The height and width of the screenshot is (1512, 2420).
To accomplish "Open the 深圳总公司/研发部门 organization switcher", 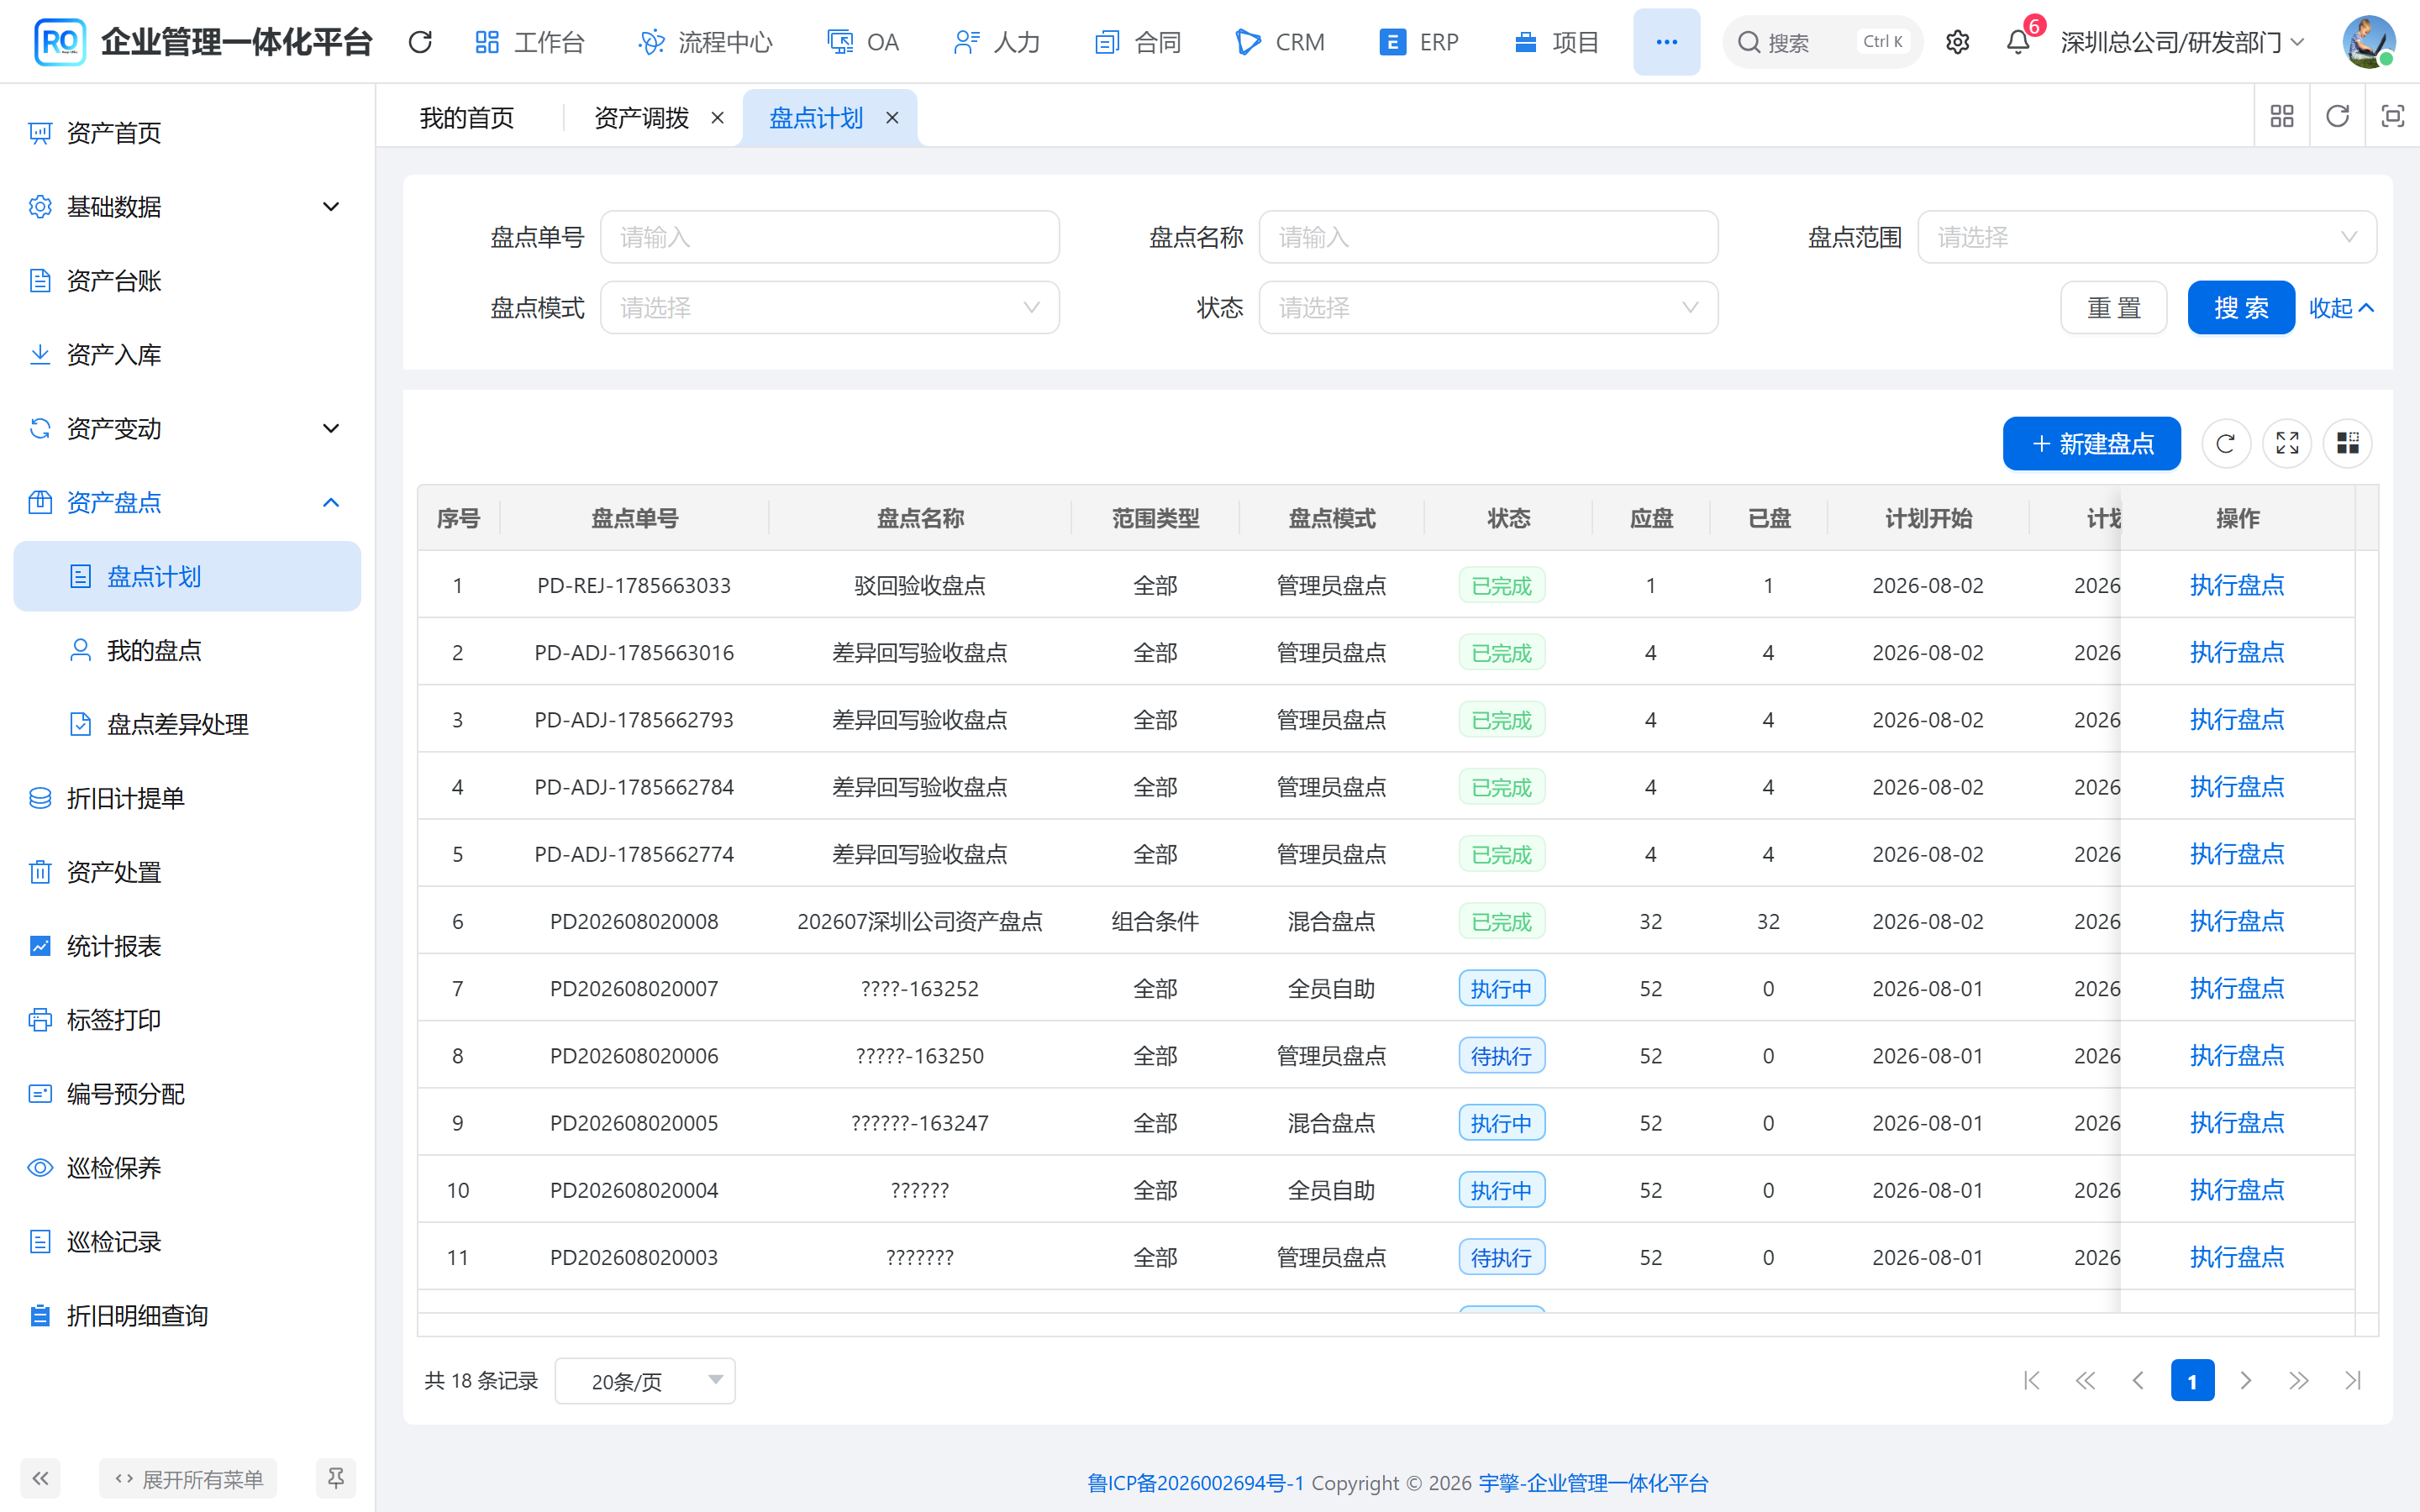I will (x=2182, y=42).
